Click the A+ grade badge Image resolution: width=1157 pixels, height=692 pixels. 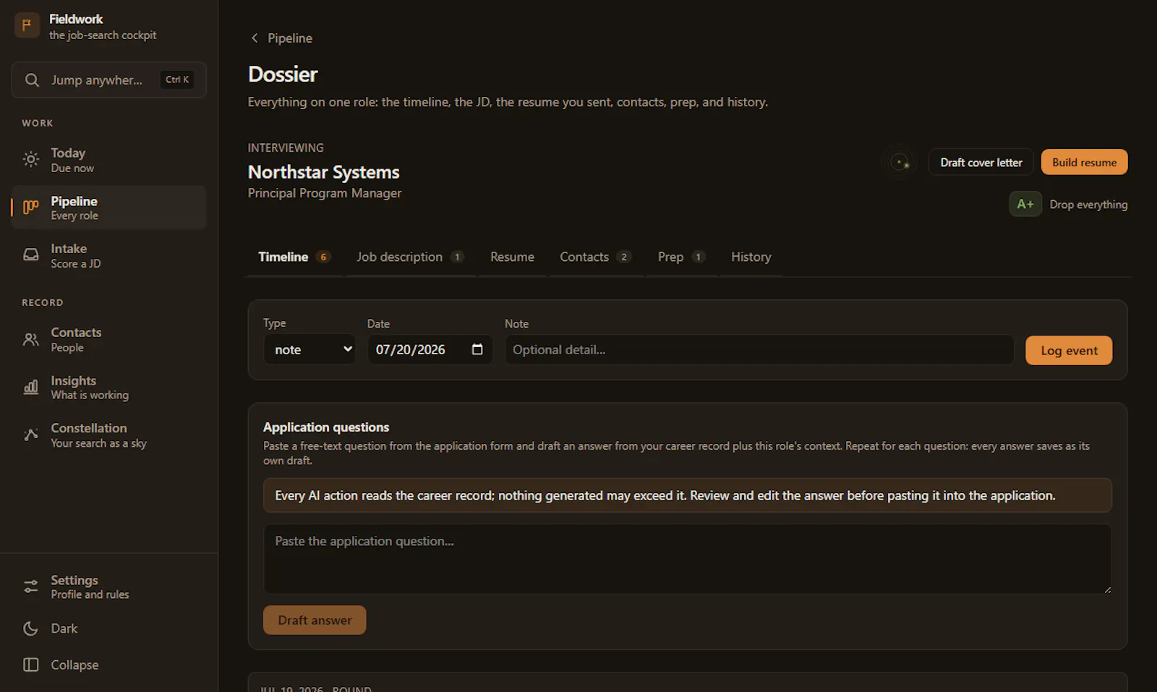click(1025, 204)
